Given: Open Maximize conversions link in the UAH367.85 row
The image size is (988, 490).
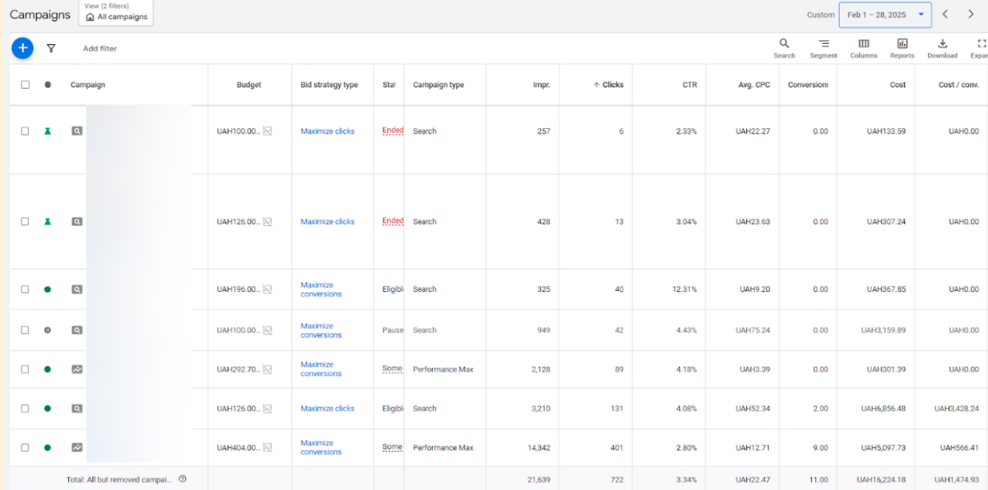Looking at the screenshot, I should pos(321,290).
